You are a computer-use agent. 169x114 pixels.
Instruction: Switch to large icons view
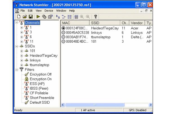coord(58,17)
